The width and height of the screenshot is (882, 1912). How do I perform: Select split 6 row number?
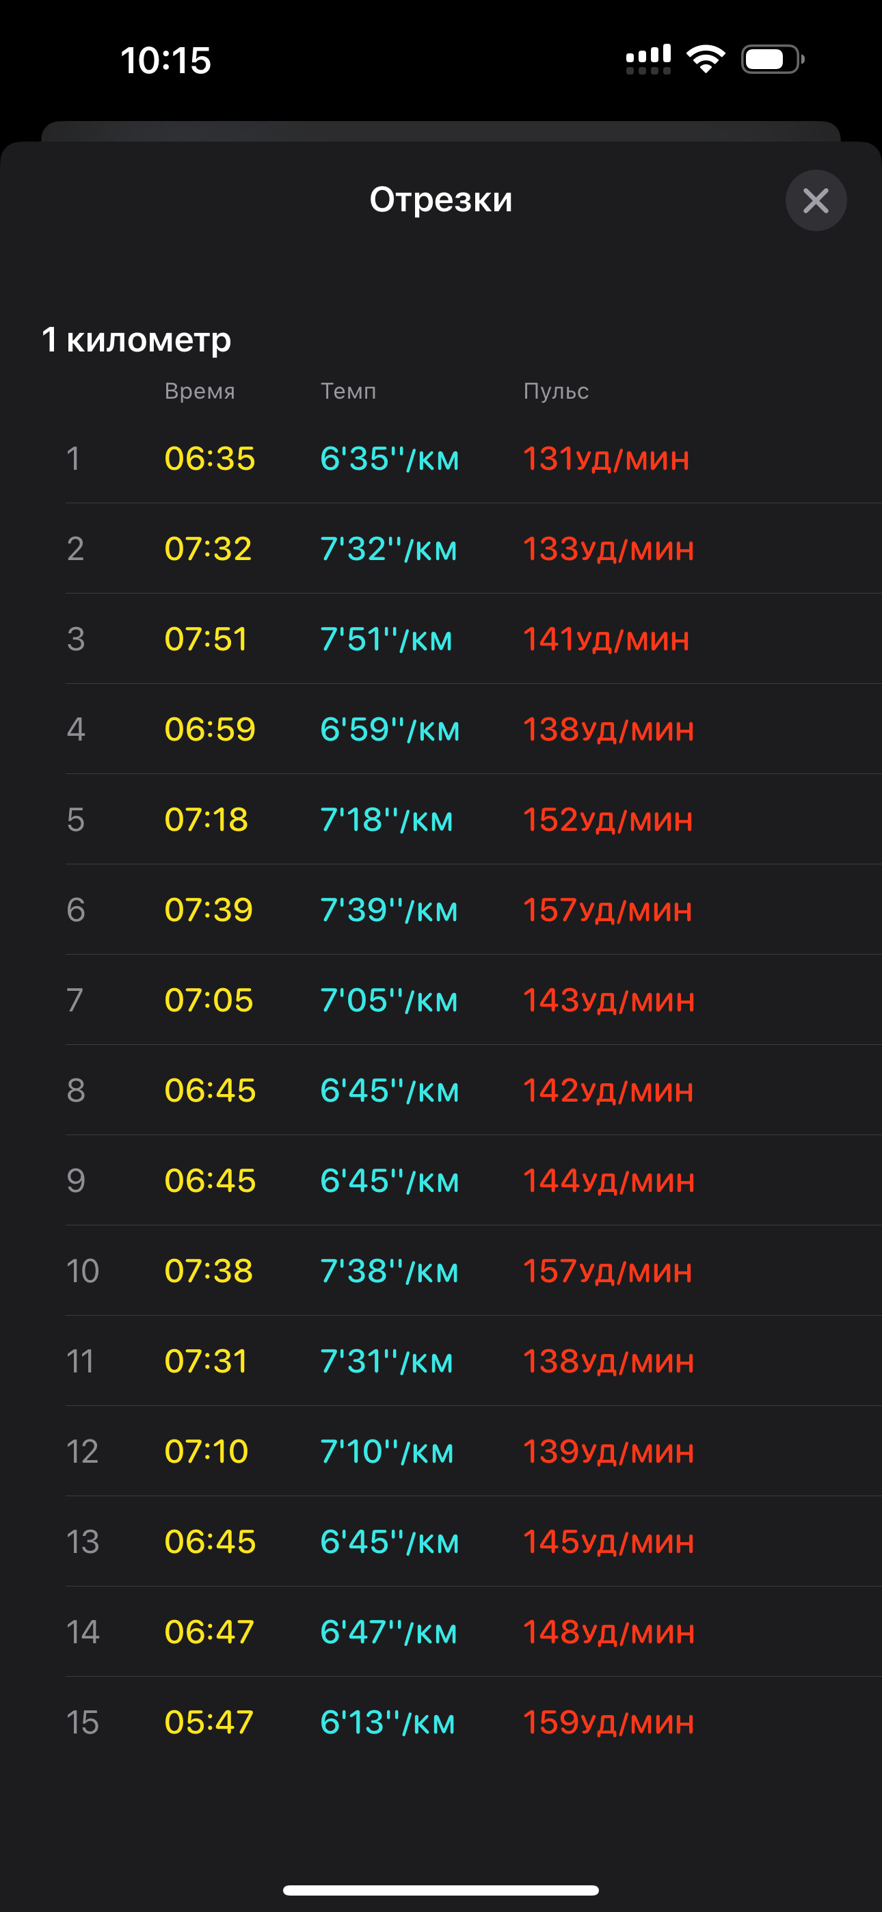click(76, 910)
